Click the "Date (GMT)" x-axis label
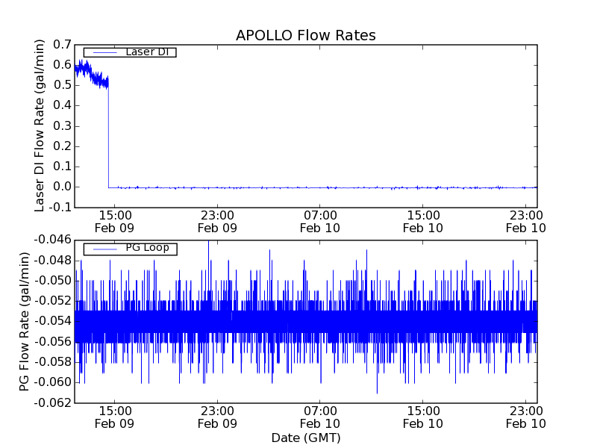 coord(306,438)
